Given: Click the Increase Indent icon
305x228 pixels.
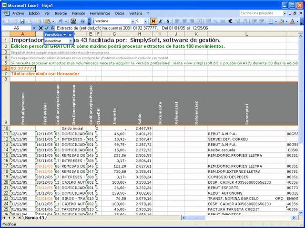Looking at the screenshot, I should 262,21.
